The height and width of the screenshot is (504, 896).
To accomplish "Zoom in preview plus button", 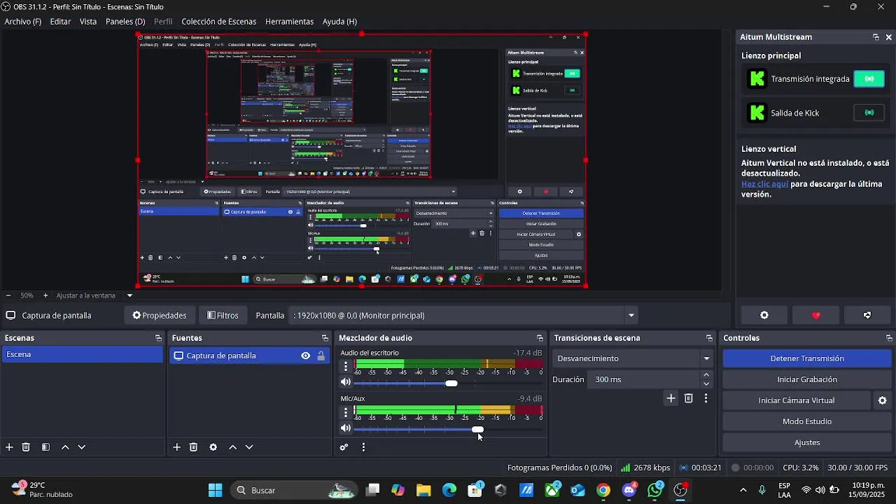I will click(x=45, y=295).
